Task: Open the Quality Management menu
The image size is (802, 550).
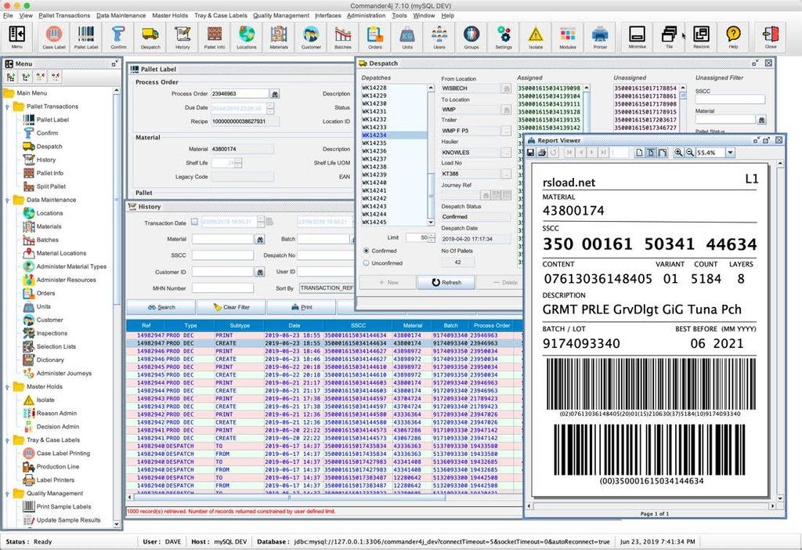Action: [280, 15]
